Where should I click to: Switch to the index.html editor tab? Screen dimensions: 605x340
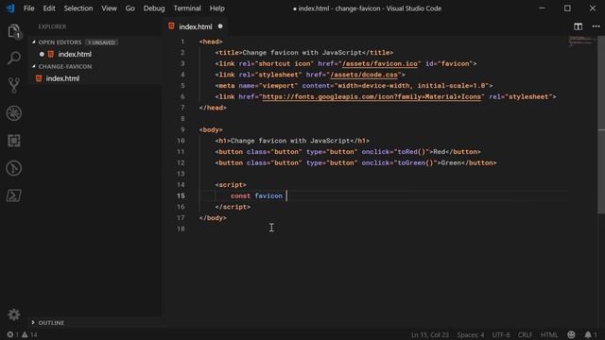(196, 26)
